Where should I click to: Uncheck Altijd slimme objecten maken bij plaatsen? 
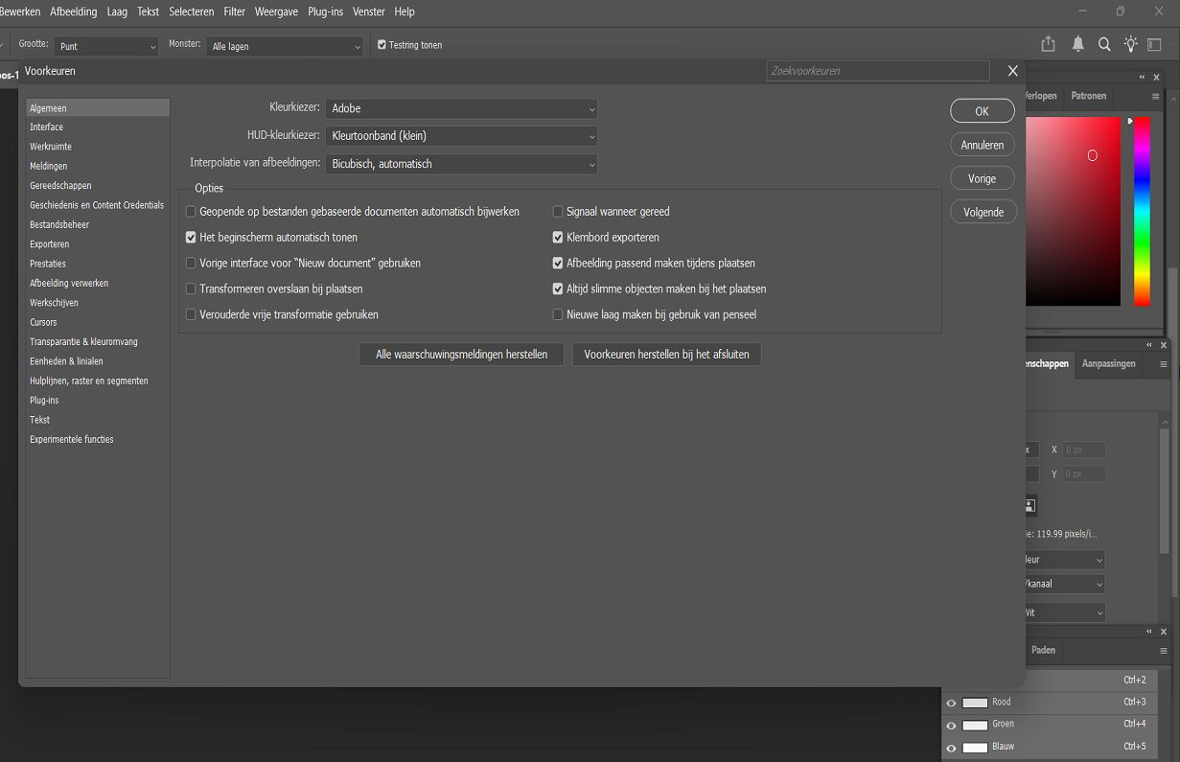558,289
